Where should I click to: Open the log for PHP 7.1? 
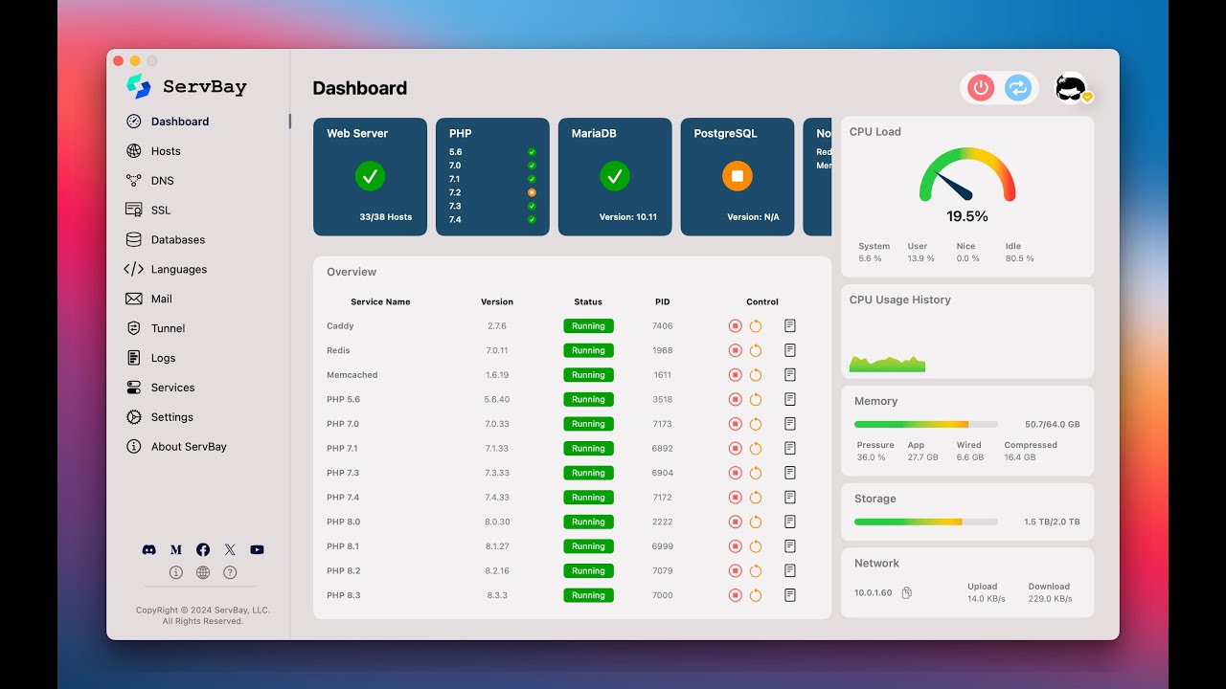click(x=790, y=448)
